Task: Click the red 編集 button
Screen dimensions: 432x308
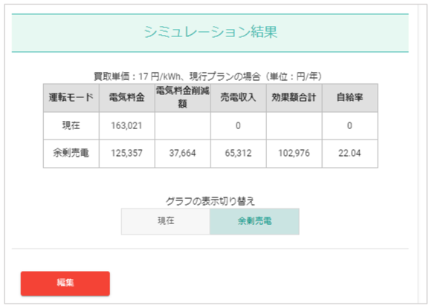Action: tap(65, 284)
